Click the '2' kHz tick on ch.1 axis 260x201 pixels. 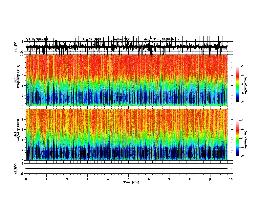pyautogui.click(x=23, y=96)
